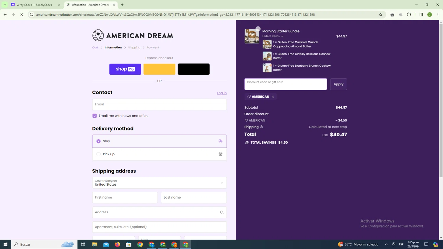The height and width of the screenshot is (249, 443).
Task: Focus the First name field
Action: point(125,198)
